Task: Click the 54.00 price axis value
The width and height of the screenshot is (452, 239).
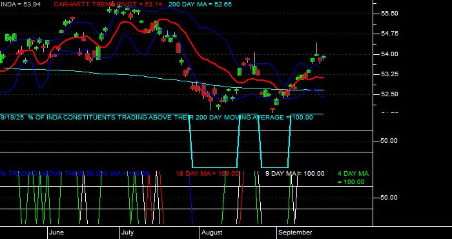Action: [x=389, y=54]
